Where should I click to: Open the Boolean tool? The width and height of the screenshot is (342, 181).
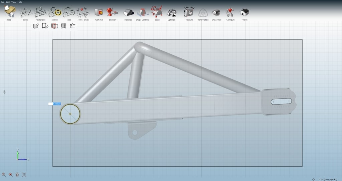pos(112,12)
